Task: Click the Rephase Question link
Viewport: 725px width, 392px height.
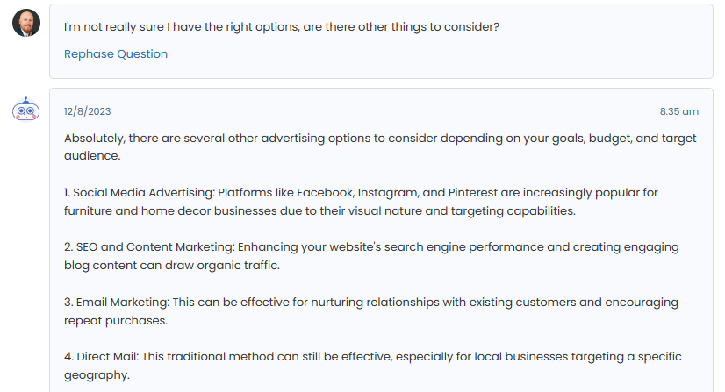Action: [x=116, y=54]
